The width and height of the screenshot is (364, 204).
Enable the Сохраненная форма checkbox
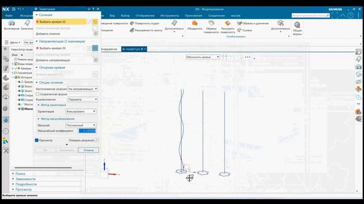tap(38, 94)
